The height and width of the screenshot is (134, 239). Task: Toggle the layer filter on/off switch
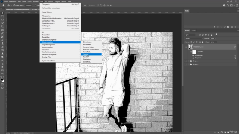point(216,35)
